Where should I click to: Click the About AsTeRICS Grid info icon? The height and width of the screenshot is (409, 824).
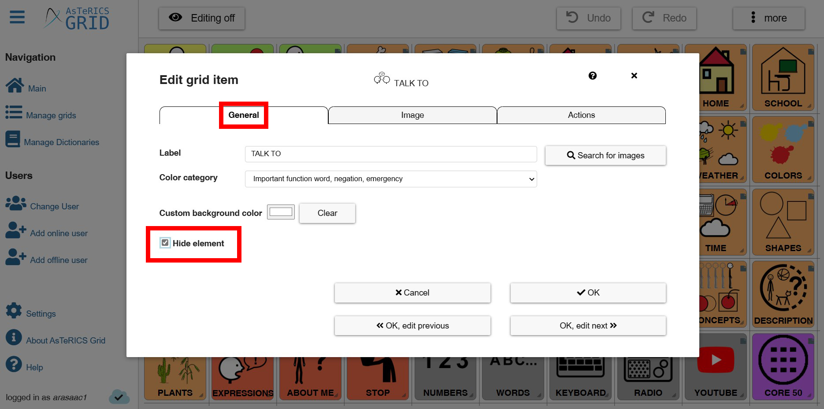click(x=14, y=337)
